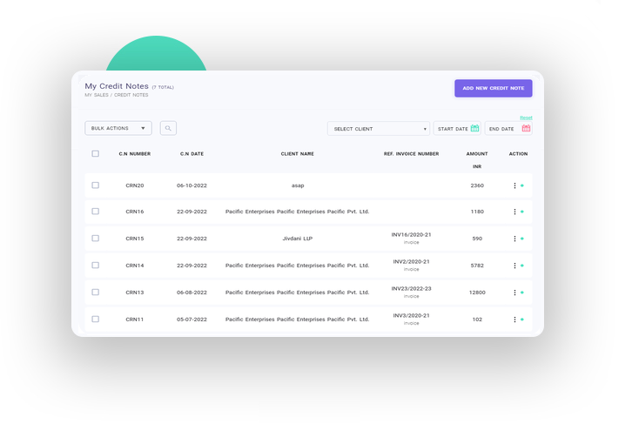
Task: Open three-dot action menu for CRN16
Action: click(514, 212)
